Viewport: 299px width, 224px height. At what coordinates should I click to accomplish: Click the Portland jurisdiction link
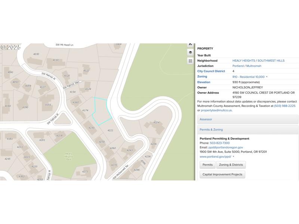(x=238, y=66)
